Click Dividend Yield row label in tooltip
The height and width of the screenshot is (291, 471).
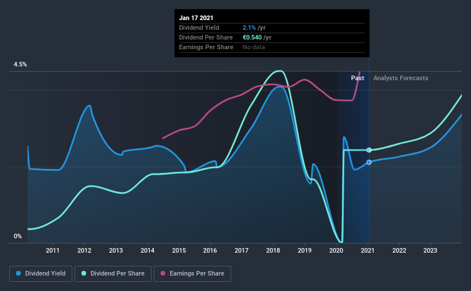click(x=199, y=27)
